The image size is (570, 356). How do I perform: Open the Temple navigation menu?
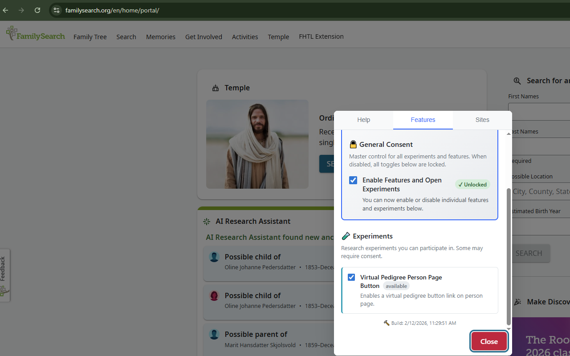(278, 37)
